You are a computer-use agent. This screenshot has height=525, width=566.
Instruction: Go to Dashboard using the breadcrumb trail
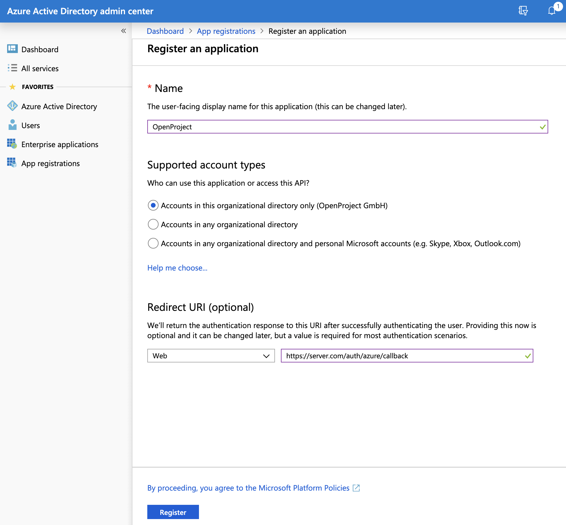point(165,31)
